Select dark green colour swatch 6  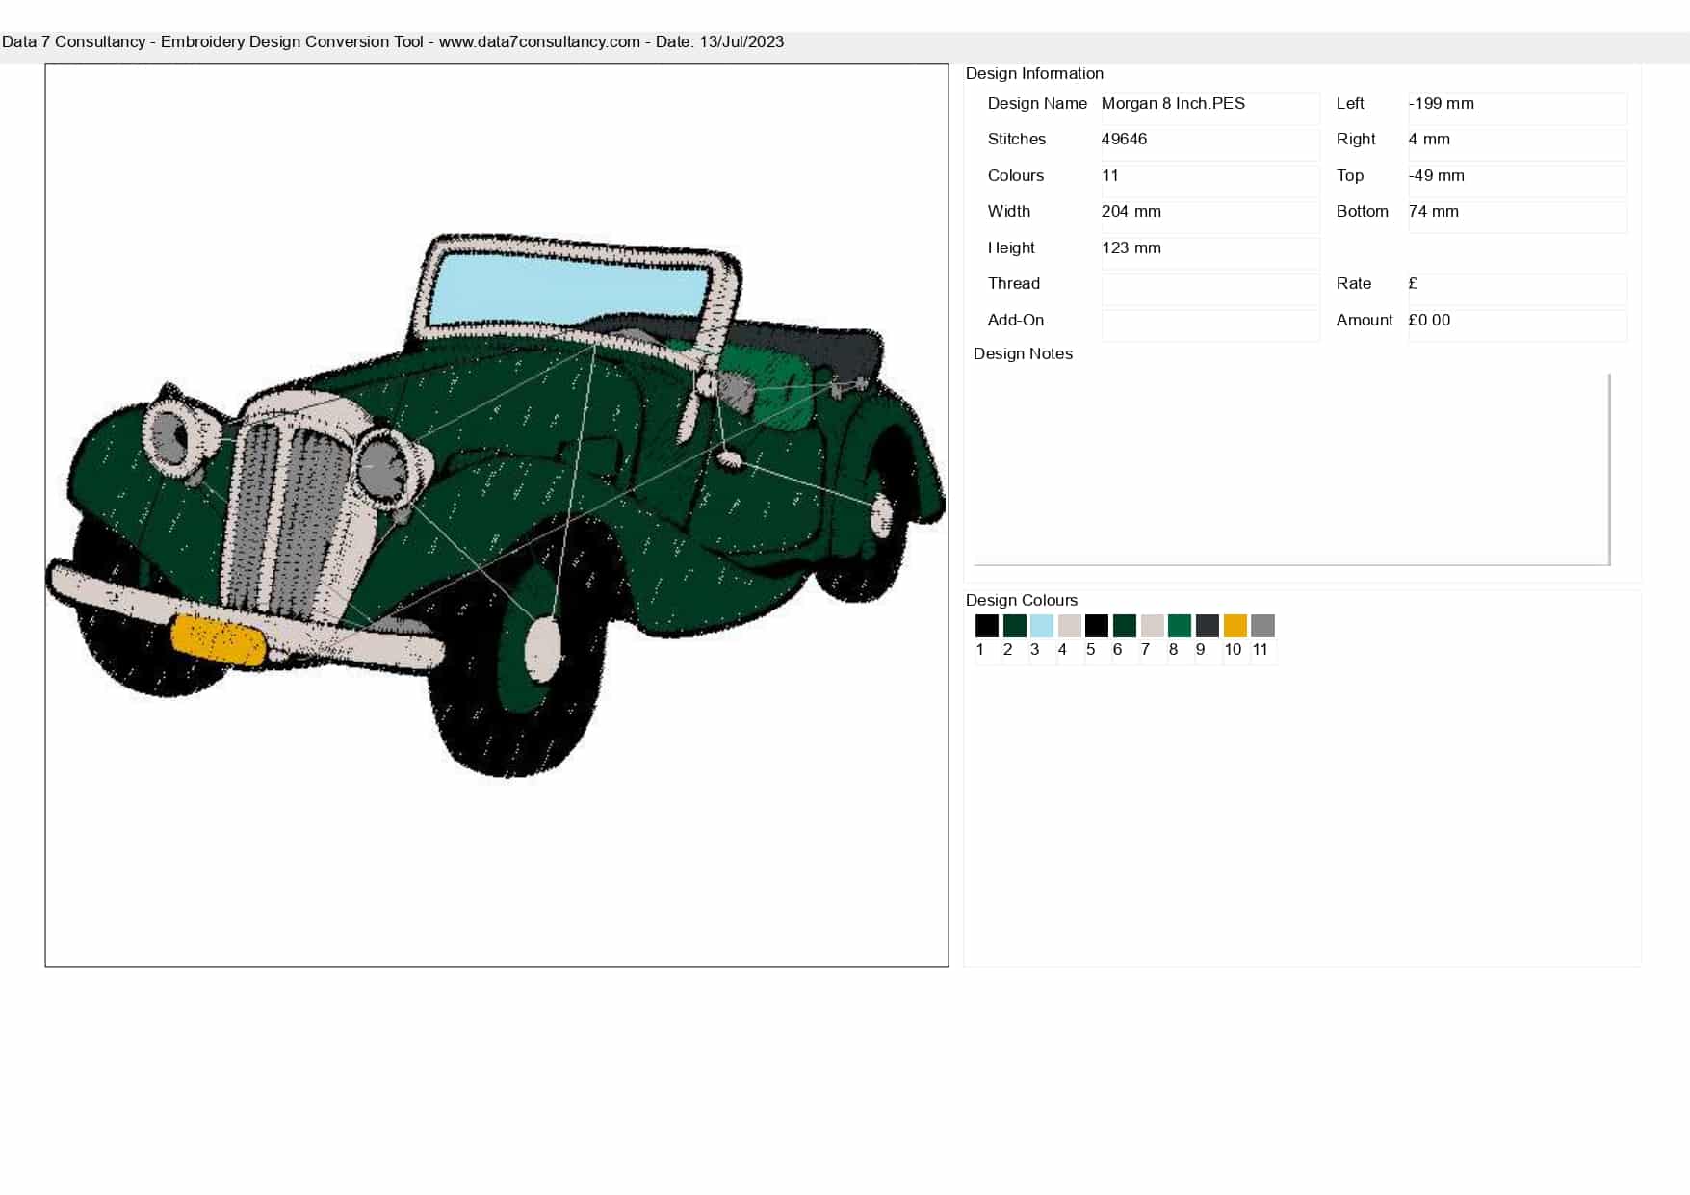1124,626
